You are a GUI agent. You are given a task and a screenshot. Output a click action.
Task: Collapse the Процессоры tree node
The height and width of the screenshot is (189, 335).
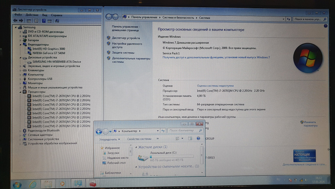(x=21, y=92)
